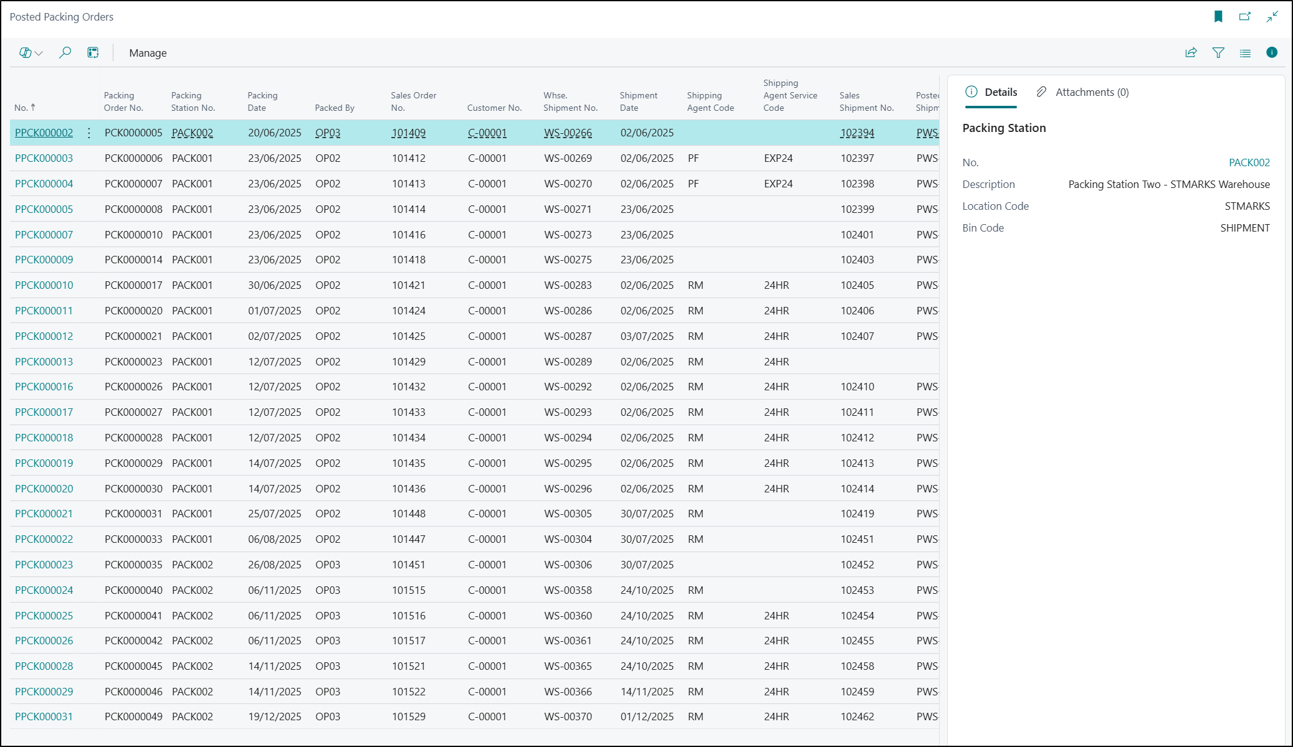Open posted packing order PPCK000031

[x=44, y=716]
